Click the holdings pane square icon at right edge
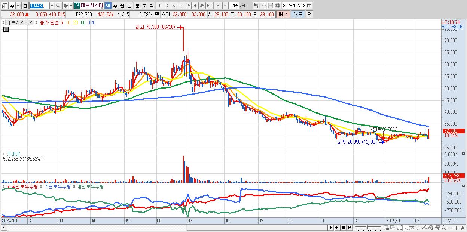The image size is (467, 232). [464, 186]
